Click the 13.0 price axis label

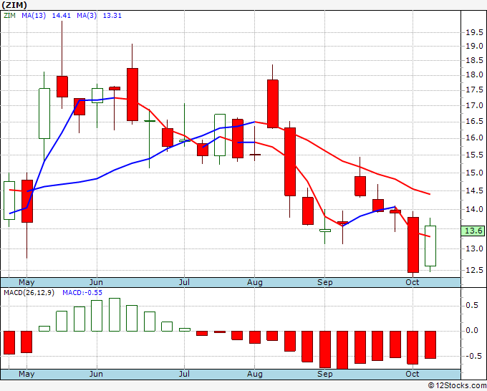click(x=474, y=248)
